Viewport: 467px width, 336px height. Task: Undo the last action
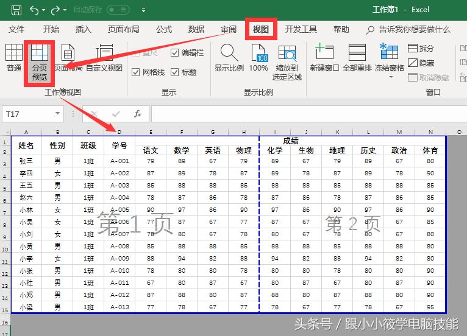tap(34, 10)
